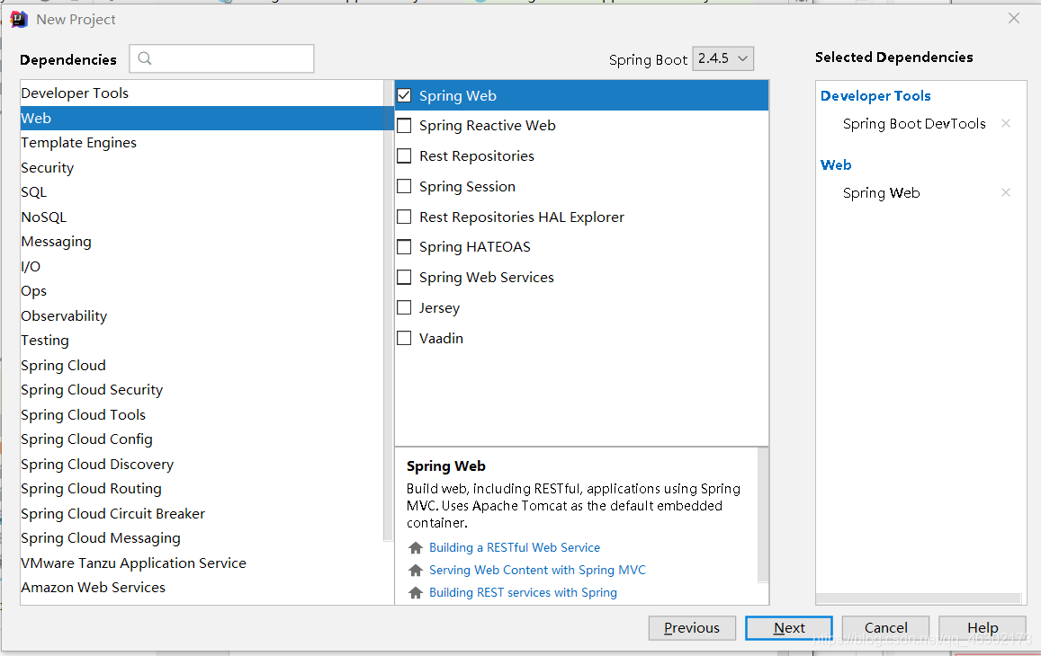1041x656 pixels.
Task: Open Building REST services with Spring link
Action: pyautogui.click(x=523, y=593)
